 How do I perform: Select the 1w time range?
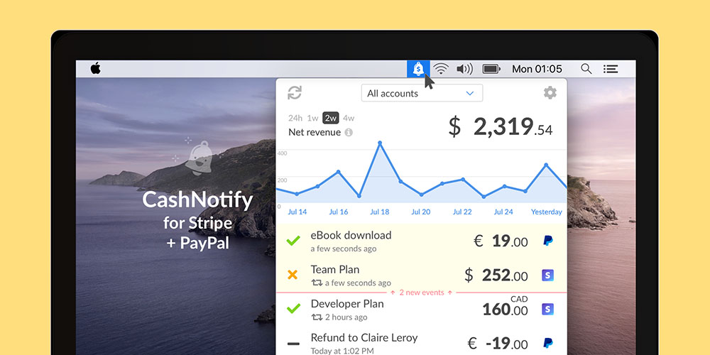312,118
